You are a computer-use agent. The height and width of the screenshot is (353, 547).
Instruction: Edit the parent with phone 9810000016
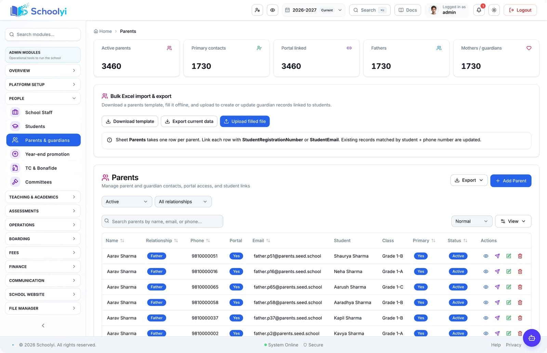pyautogui.click(x=509, y=271)
